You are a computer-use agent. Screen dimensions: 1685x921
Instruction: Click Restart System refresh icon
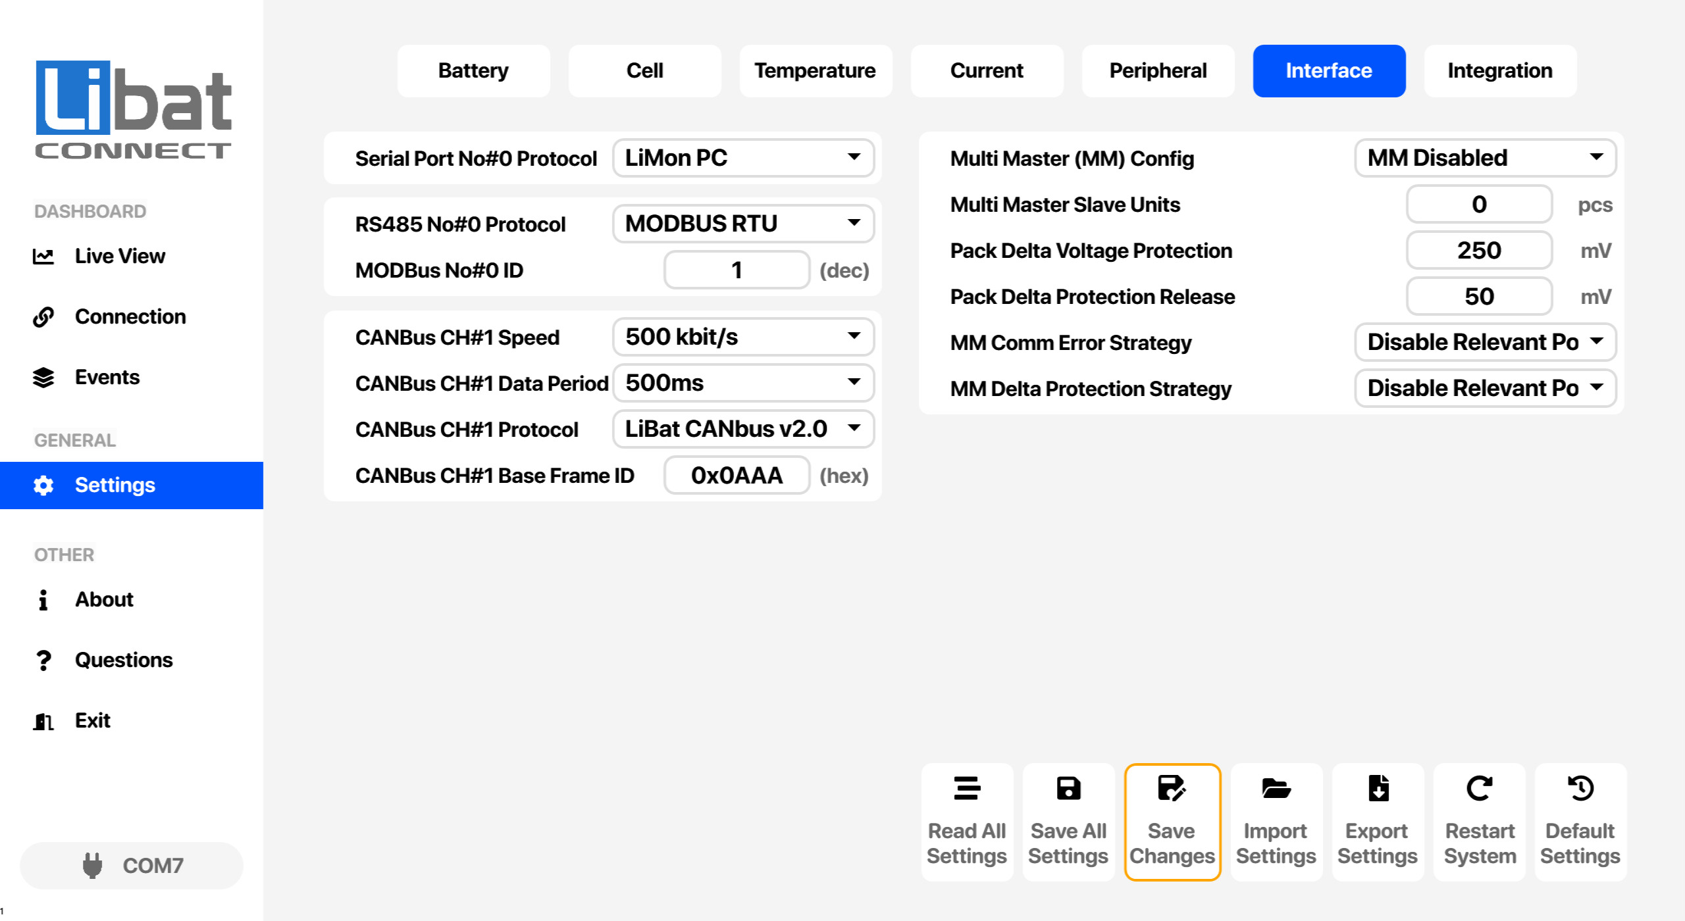pos(1479,788)
